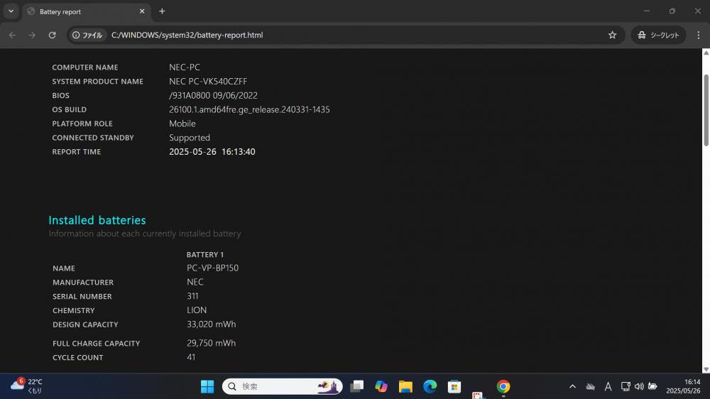
Task: Restore down the Chrome window
Action: pos(672,11)
